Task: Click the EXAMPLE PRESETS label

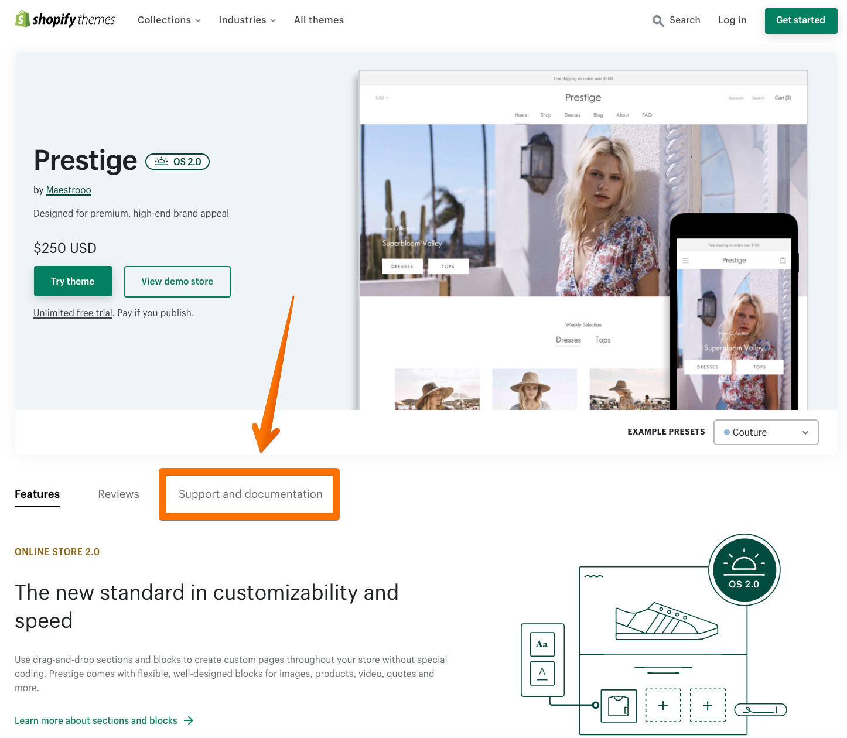Action: pyautogui.click(x=666, y=432)
